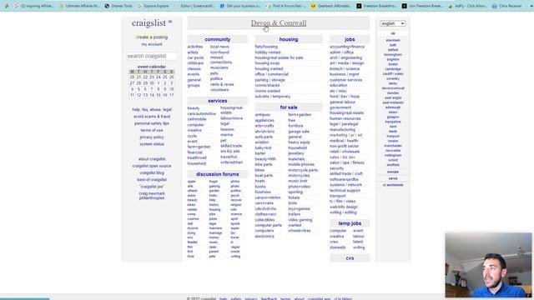Collapse the uk region header
534x300 pixels.
point(393,33)
